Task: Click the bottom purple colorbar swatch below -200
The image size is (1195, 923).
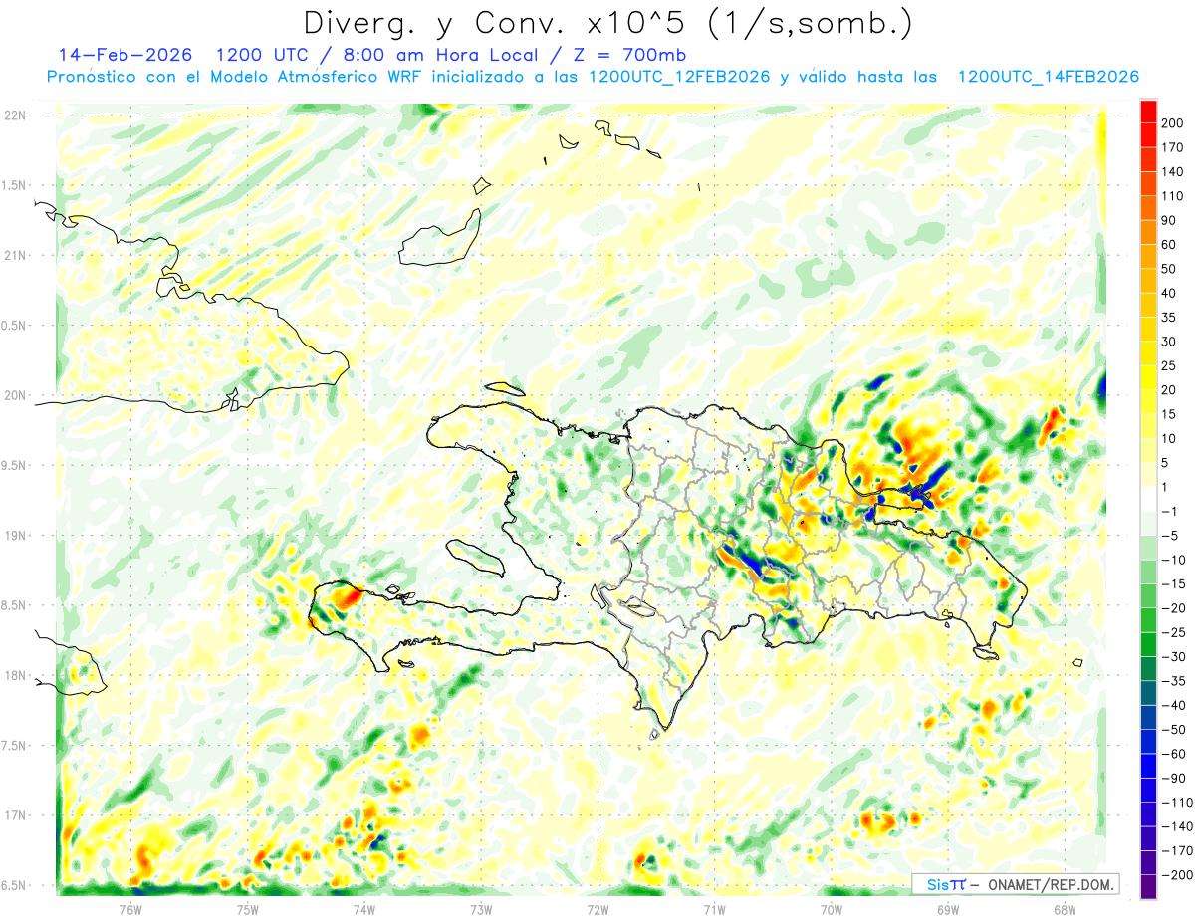Action: [1148, 887]
